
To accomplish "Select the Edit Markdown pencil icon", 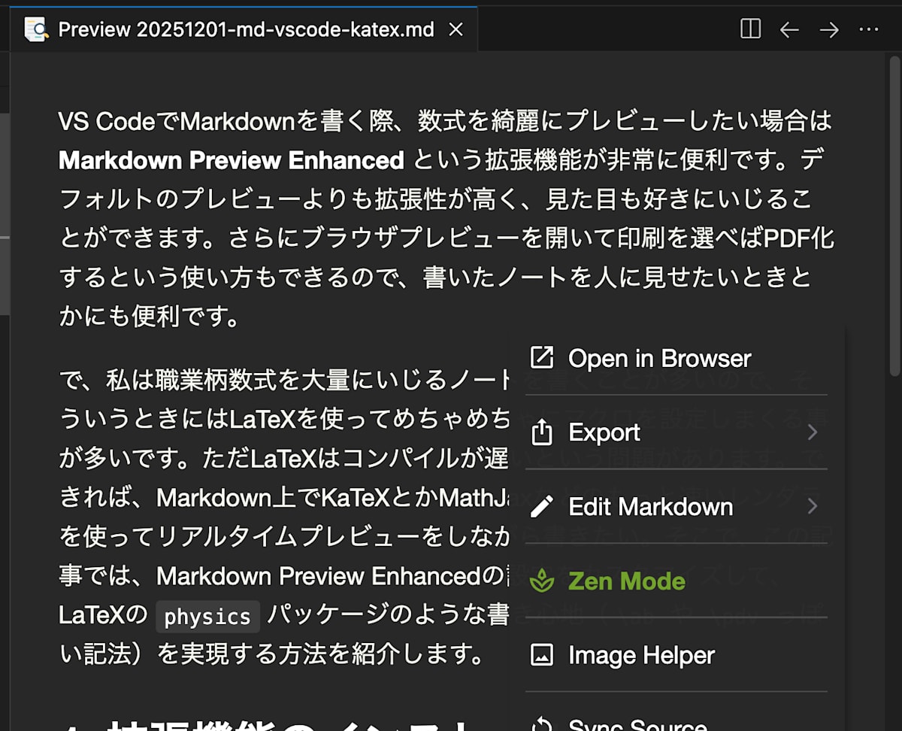I will click(540, 506).
